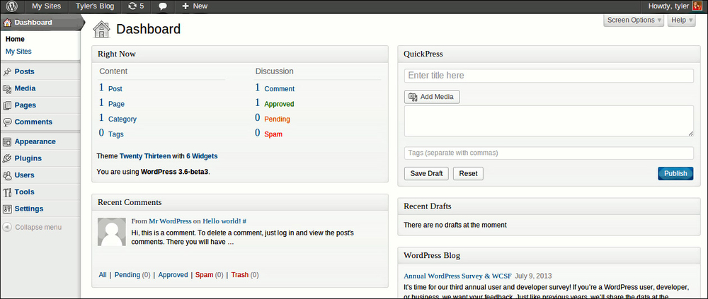This screenshot has height=299, width=708.
Task: Open the Comments menu label in sidebar
Action: point(33,122)
